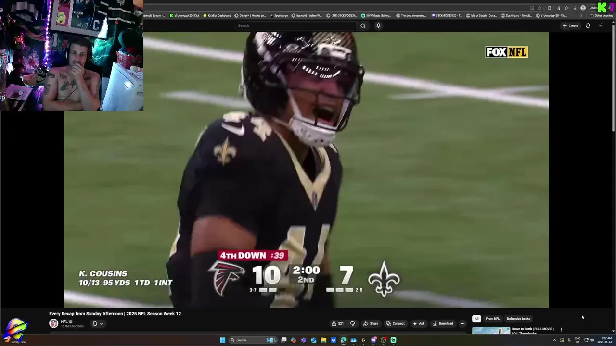Open Task View in the taskbar
The image size is (616, 346).
click(x=283, y=340)
